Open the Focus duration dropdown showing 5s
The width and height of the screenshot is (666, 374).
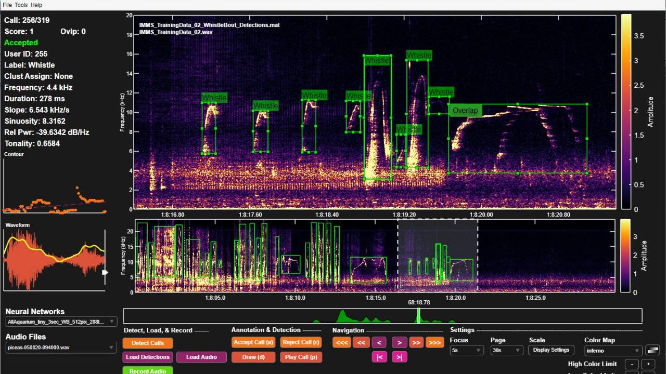tap(467, 350)
